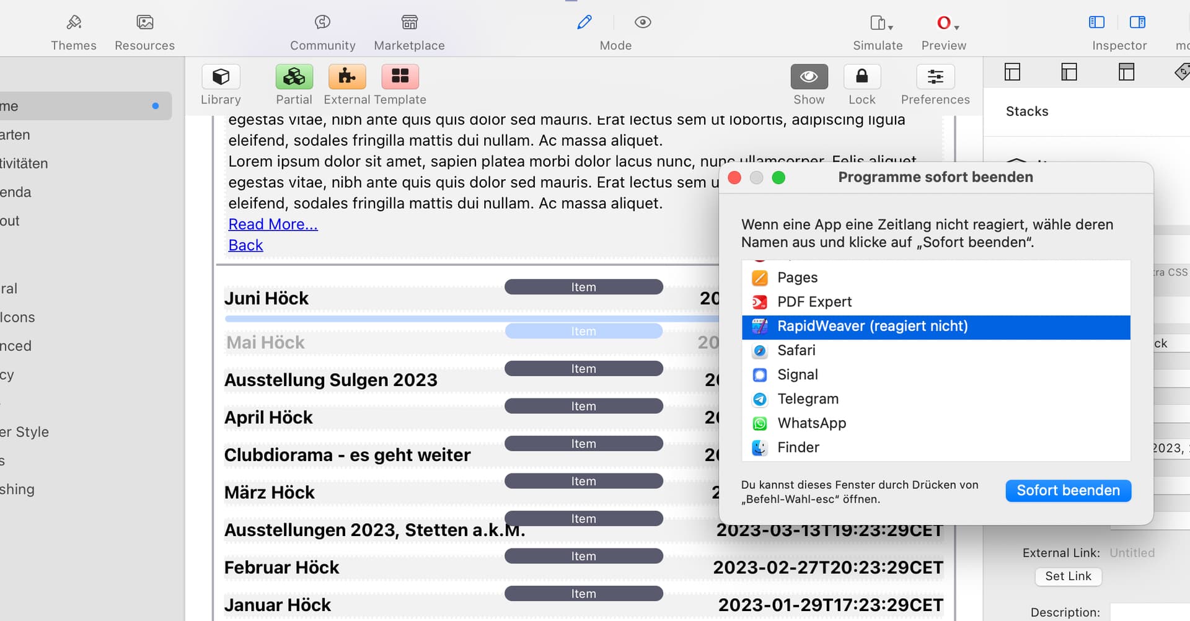Click the Back link
The height and width of the screenshot is (621, 1190).
tap(245, 245)
